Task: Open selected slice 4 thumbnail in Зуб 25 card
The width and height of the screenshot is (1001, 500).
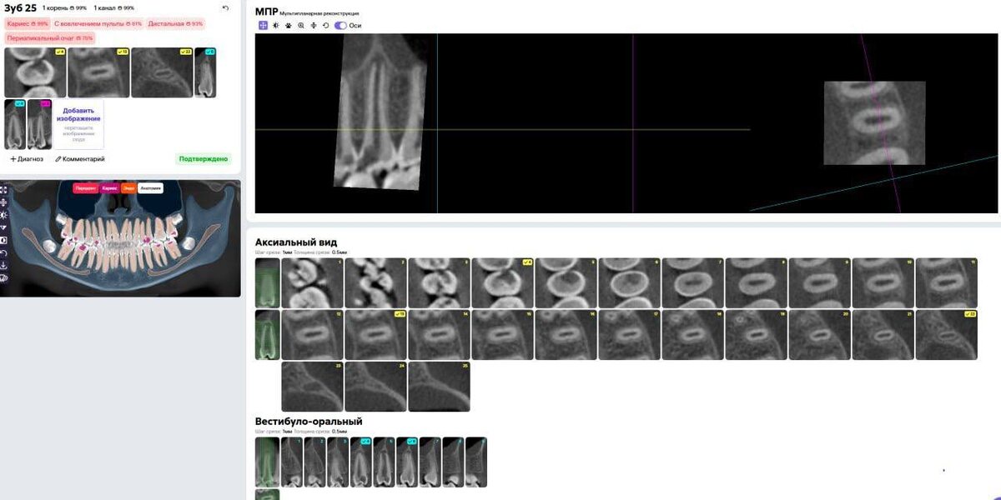Action: pos(35,72)
